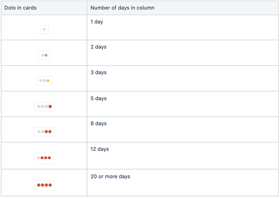Click the red dot in 5 days card

pos(50,107)
